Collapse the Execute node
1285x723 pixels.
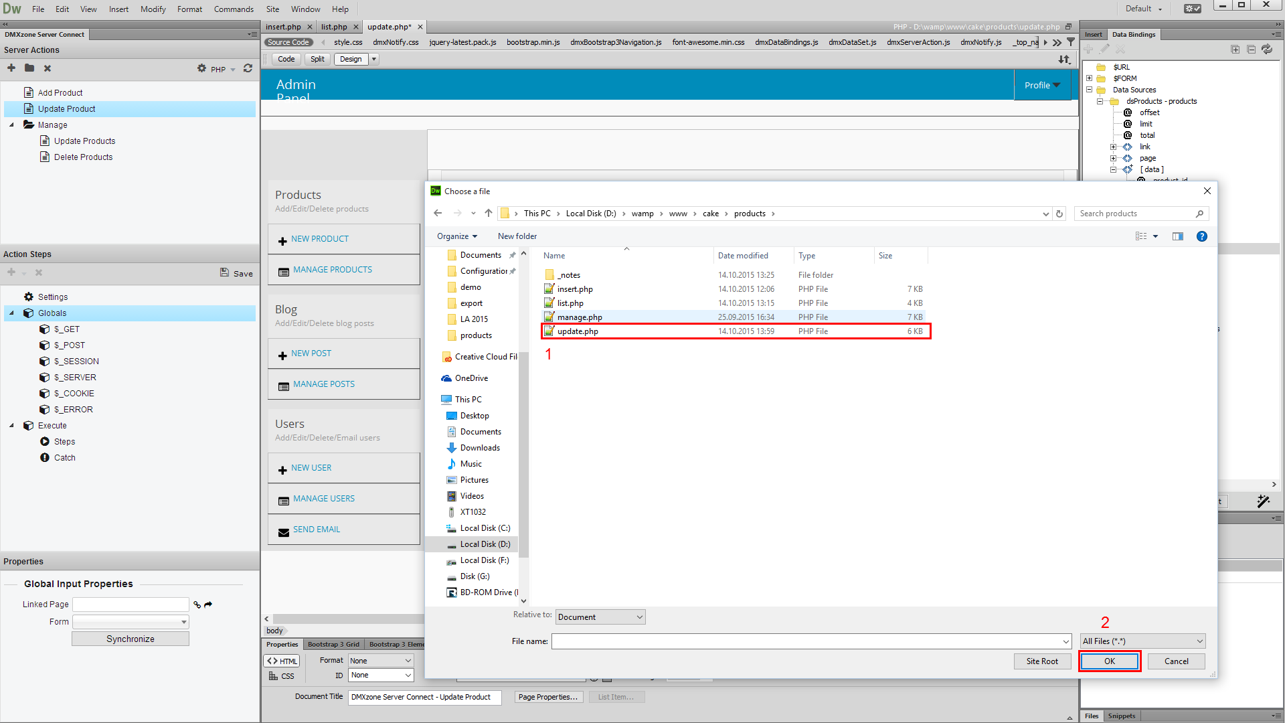point(11,426)
